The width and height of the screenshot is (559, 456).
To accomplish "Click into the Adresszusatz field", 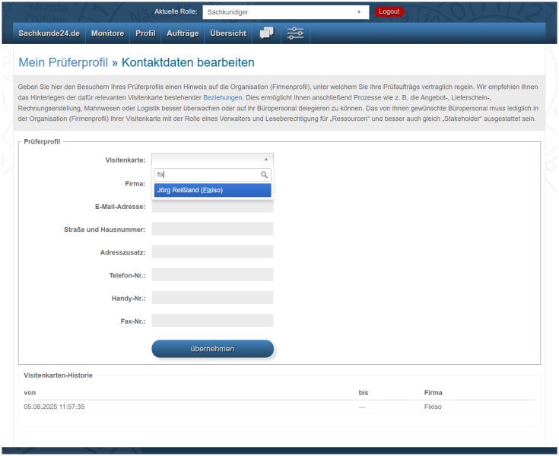I will pyautogui.click(x=212, y=252).
